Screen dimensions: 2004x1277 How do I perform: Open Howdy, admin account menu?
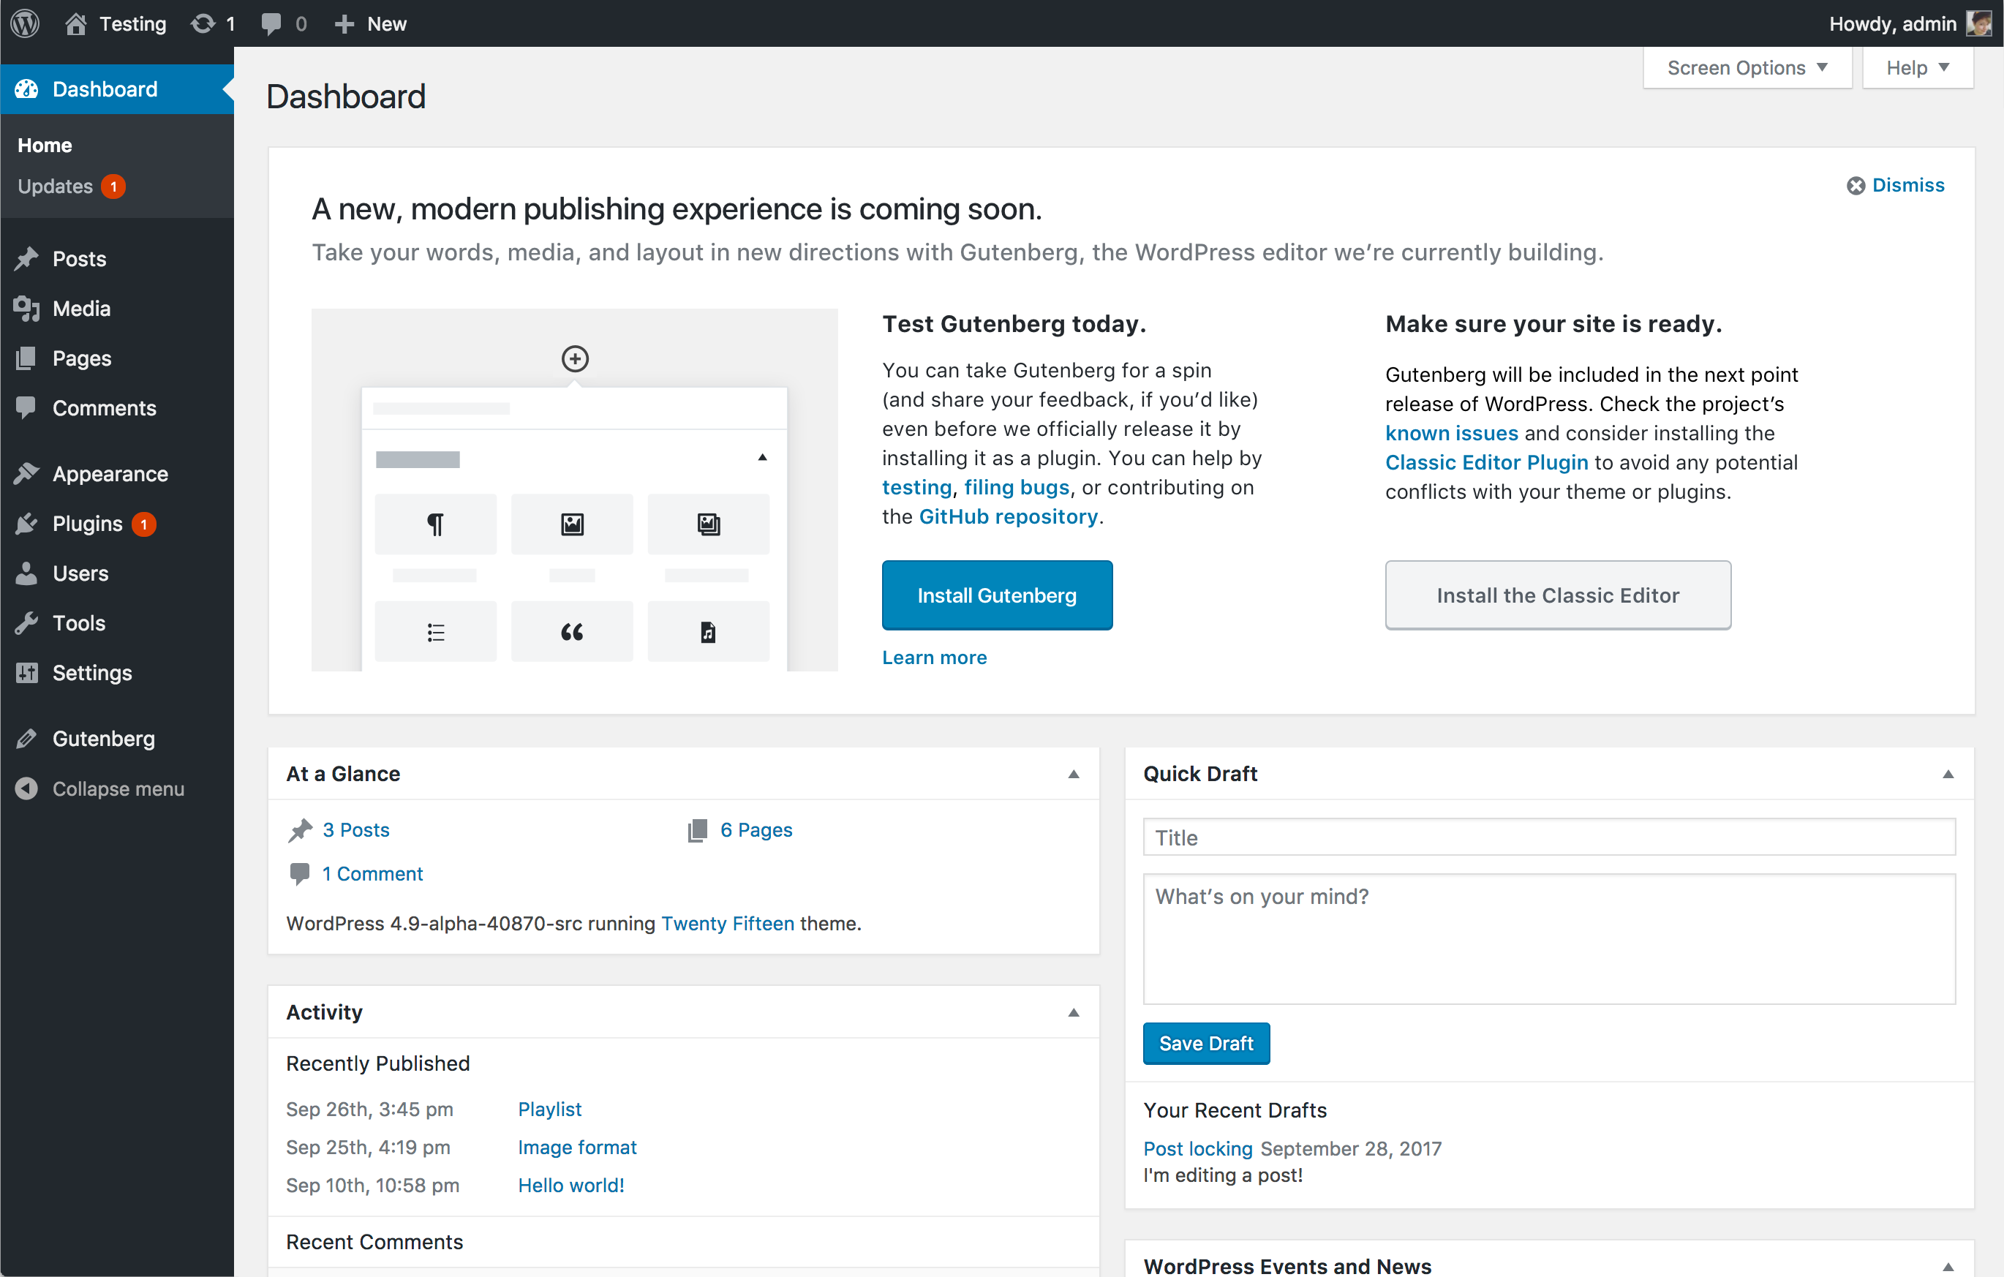[x=1910, y=23]
